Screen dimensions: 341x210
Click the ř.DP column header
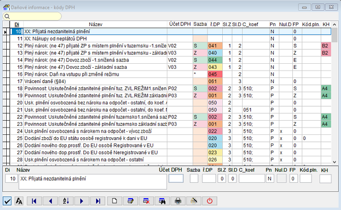click(x=215, y=24)
